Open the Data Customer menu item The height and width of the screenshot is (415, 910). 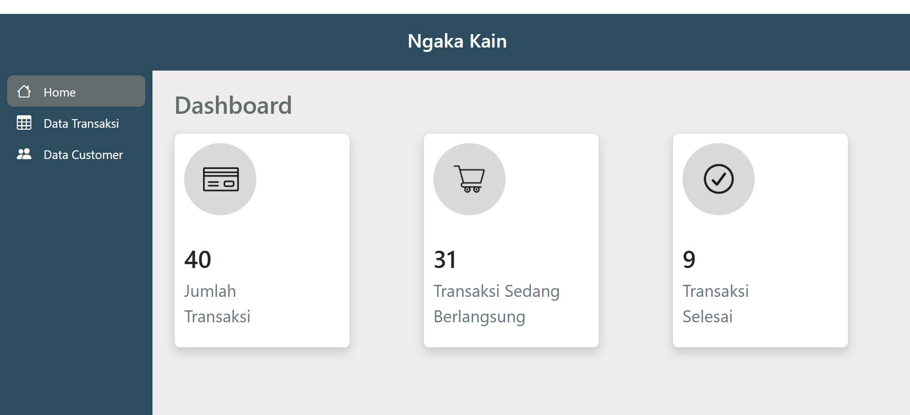tap(76, 154)
